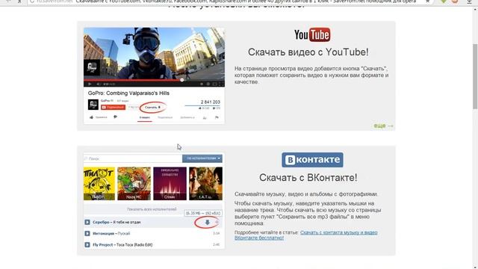Play the track Серебро – Я тебя не отдам
This screenshot has width=478, height=269.
click(x=87, y=223)
